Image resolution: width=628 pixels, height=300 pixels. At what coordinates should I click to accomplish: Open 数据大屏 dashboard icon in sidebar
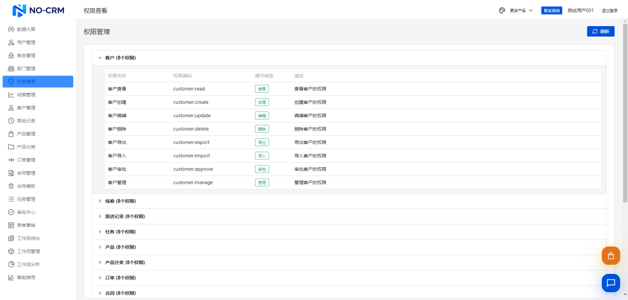[x=11, y=29]
